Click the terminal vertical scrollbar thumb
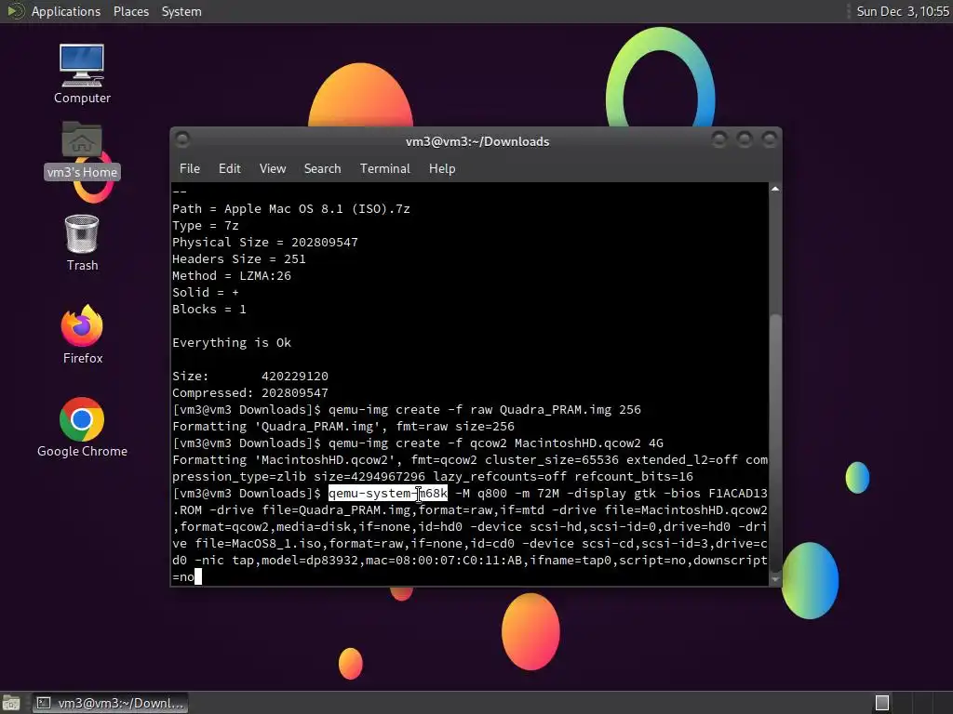This screenshot has height=714, width=953. 775,443
